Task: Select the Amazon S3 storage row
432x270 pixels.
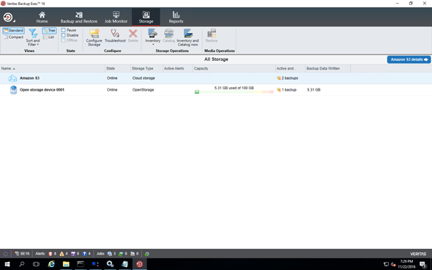Action: pos(216,78)
